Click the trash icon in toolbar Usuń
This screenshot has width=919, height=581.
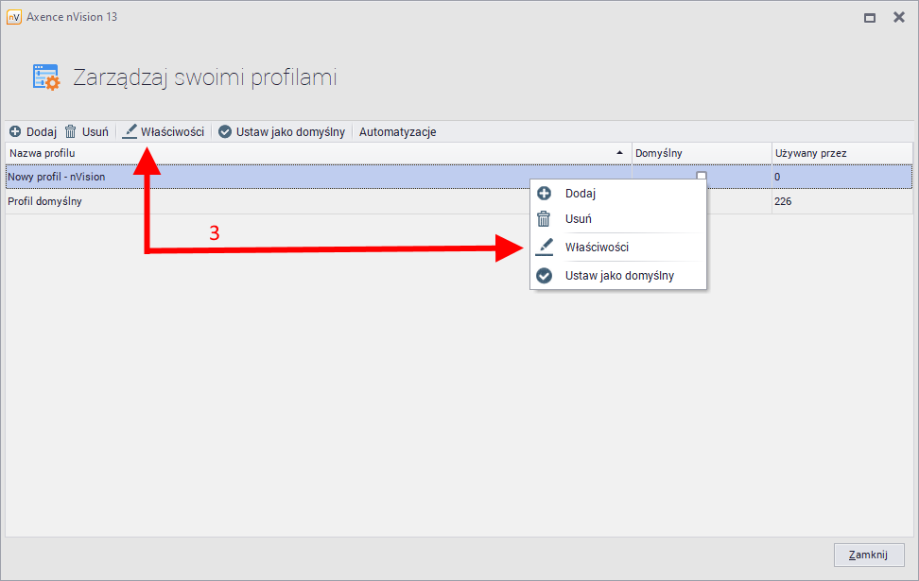pos(71,132)
